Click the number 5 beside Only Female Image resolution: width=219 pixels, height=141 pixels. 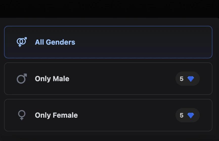coord(182,115)
